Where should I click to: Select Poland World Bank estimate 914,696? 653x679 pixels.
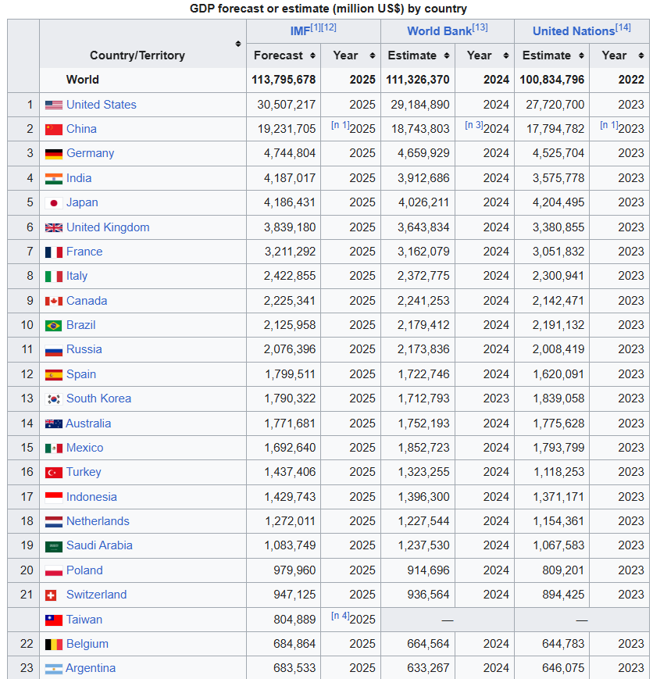(x=428, y=570)
